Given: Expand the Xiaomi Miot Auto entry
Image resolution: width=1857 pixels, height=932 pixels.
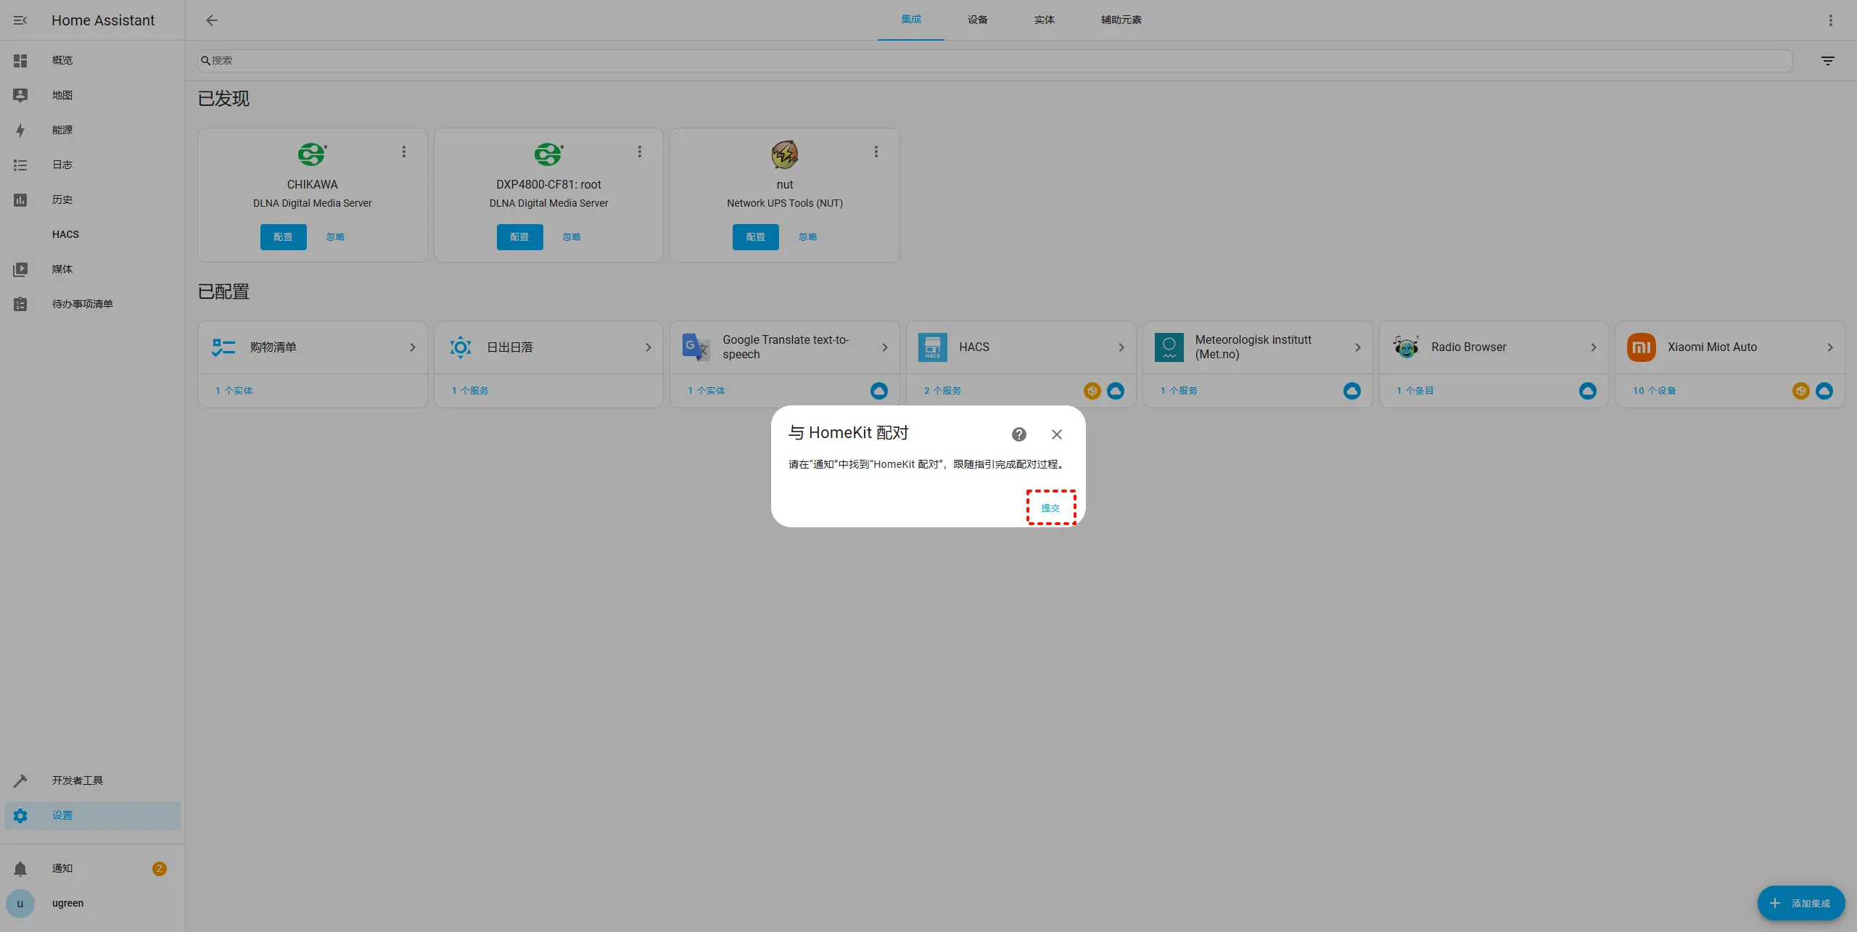Looking at the screenshot, I should tap(1829, 347).
